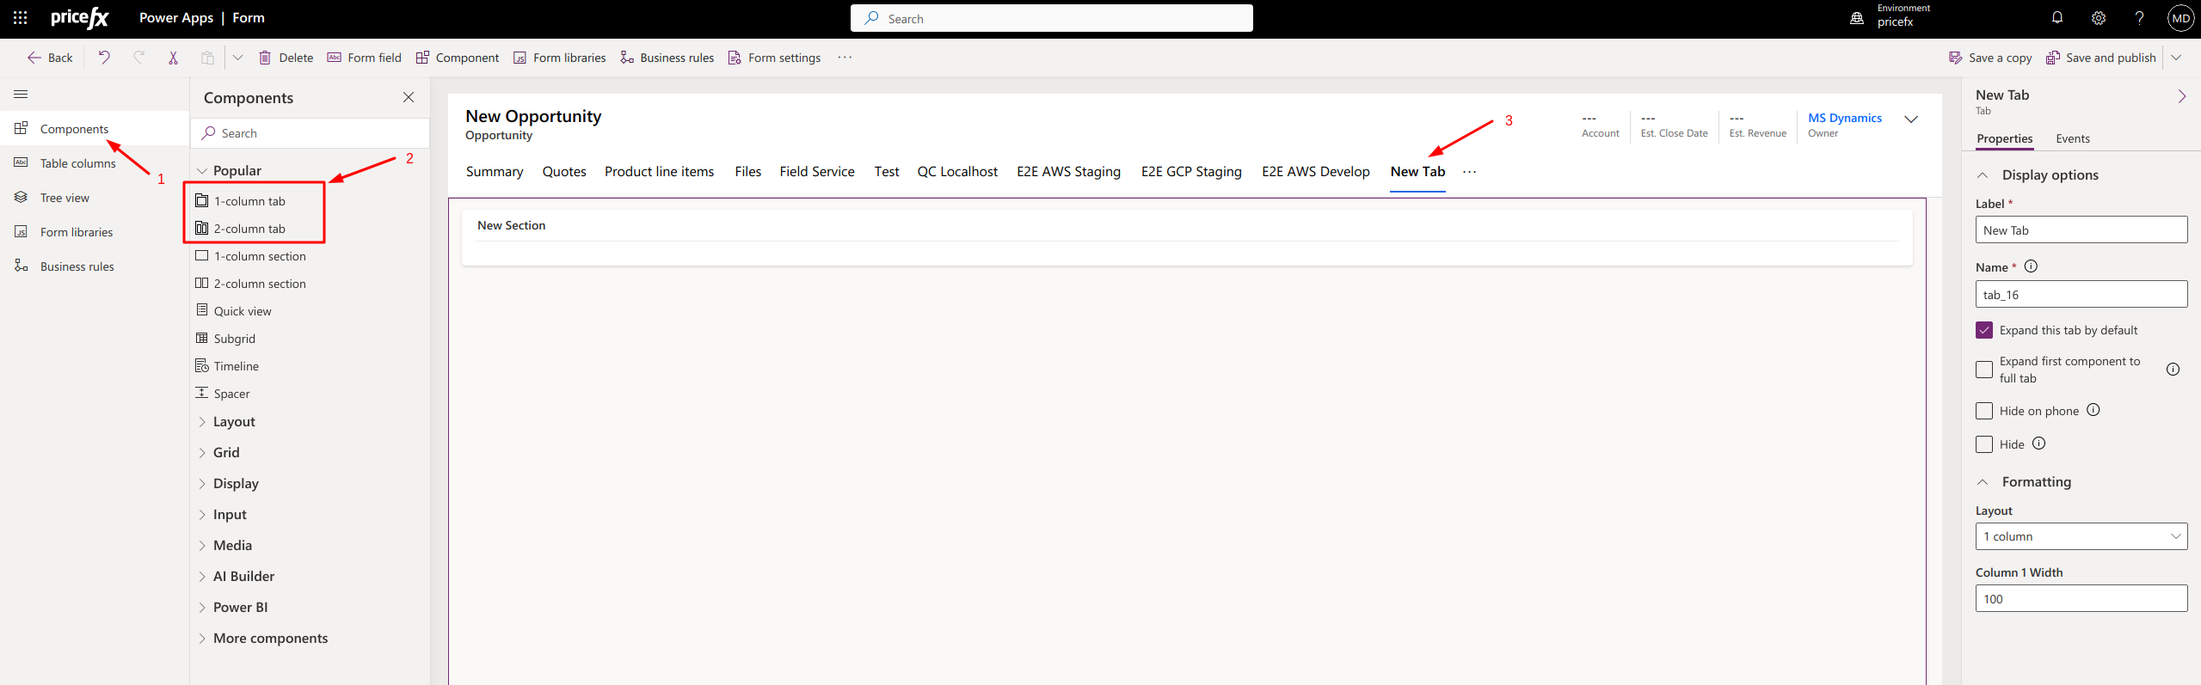
Task: Click Save and publish button
Action: tap(2101, 58)
